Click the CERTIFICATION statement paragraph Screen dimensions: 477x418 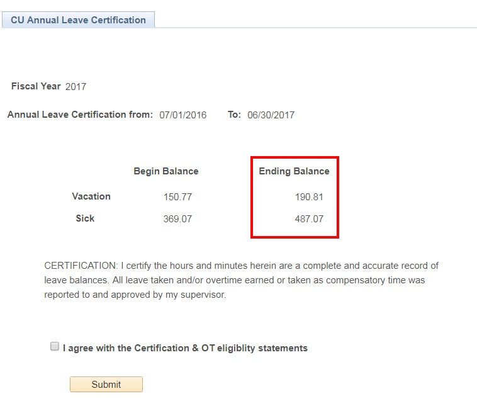[x=241, y=280]
